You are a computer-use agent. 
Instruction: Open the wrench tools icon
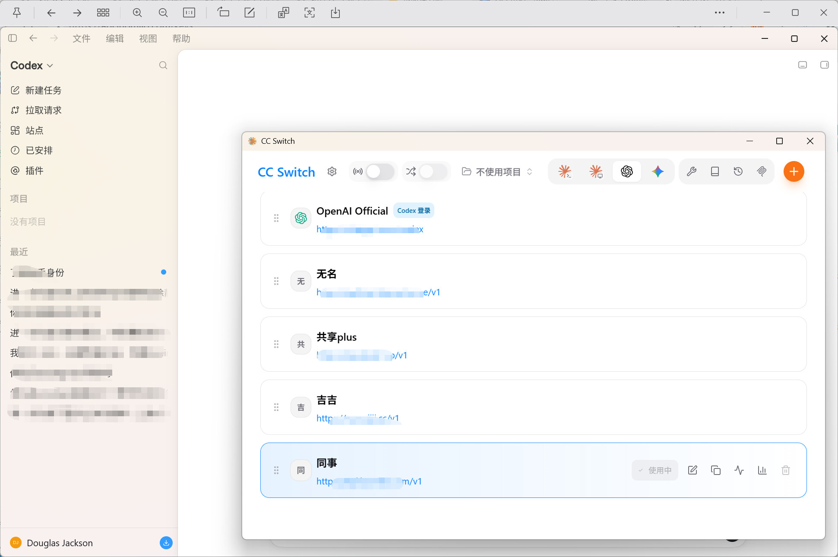(692, 172)
